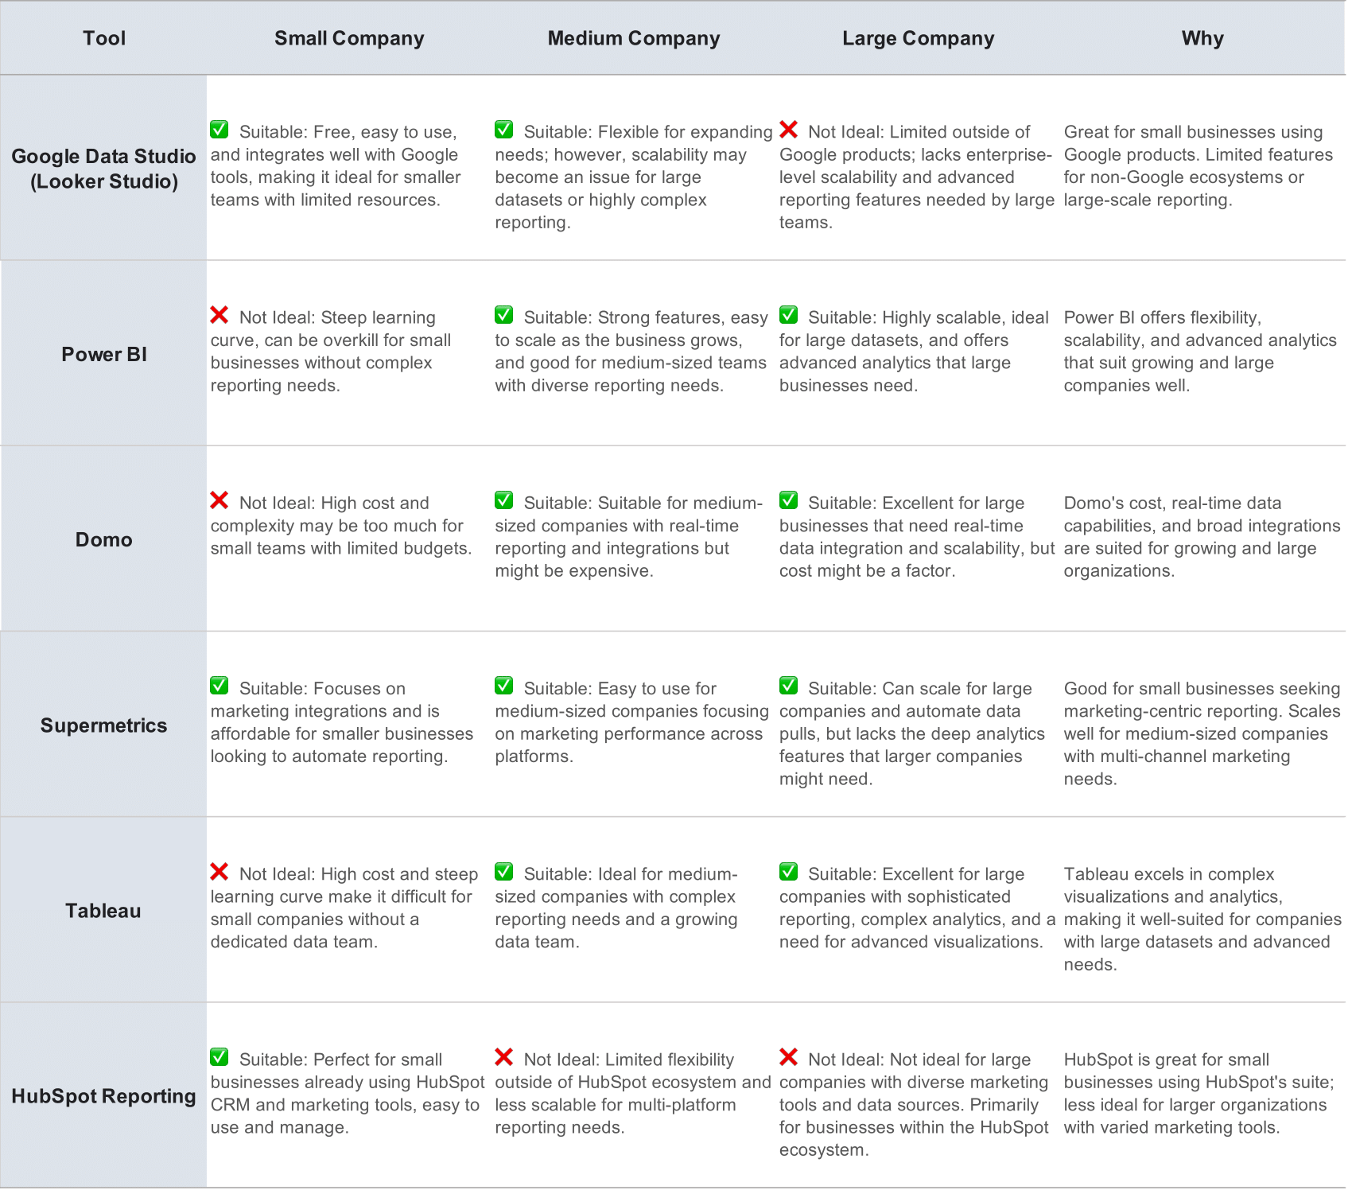The height and width of the screenshot is (1190, 1352).
Task: Click the "Why" column header
Action: tap(1202, 38)
